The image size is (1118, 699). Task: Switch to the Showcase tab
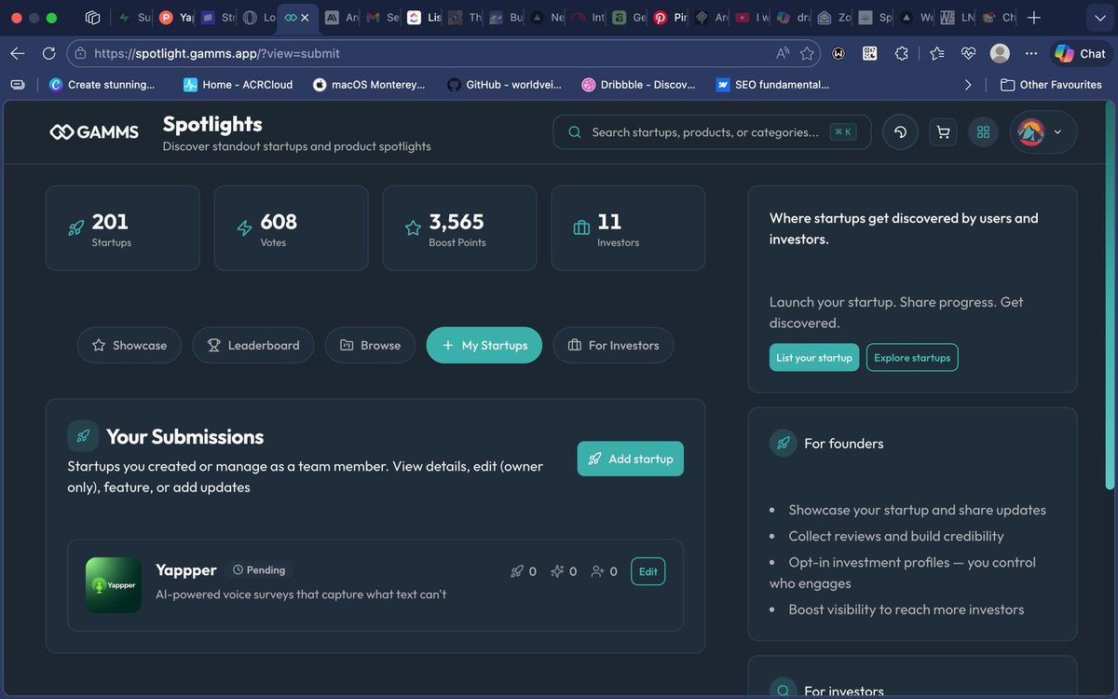coord(130,345)
